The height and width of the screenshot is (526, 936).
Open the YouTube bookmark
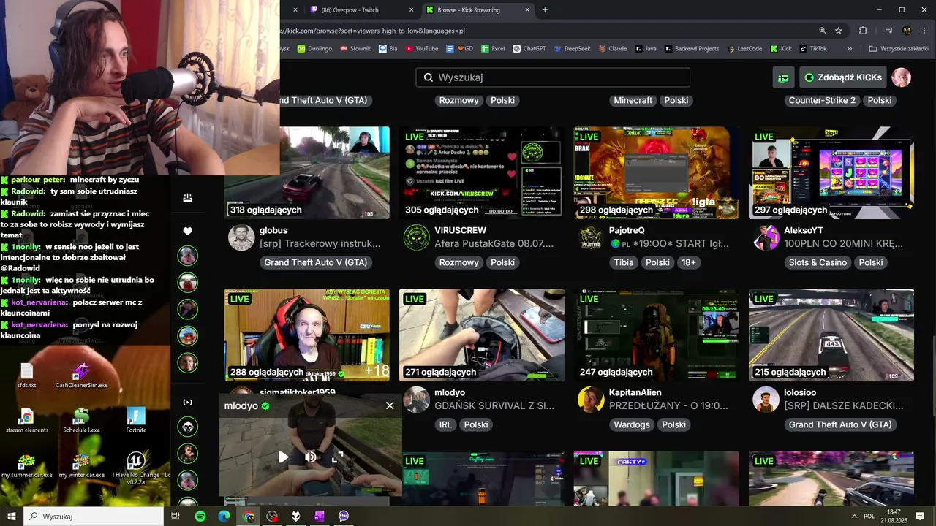(x=421, y=49)
